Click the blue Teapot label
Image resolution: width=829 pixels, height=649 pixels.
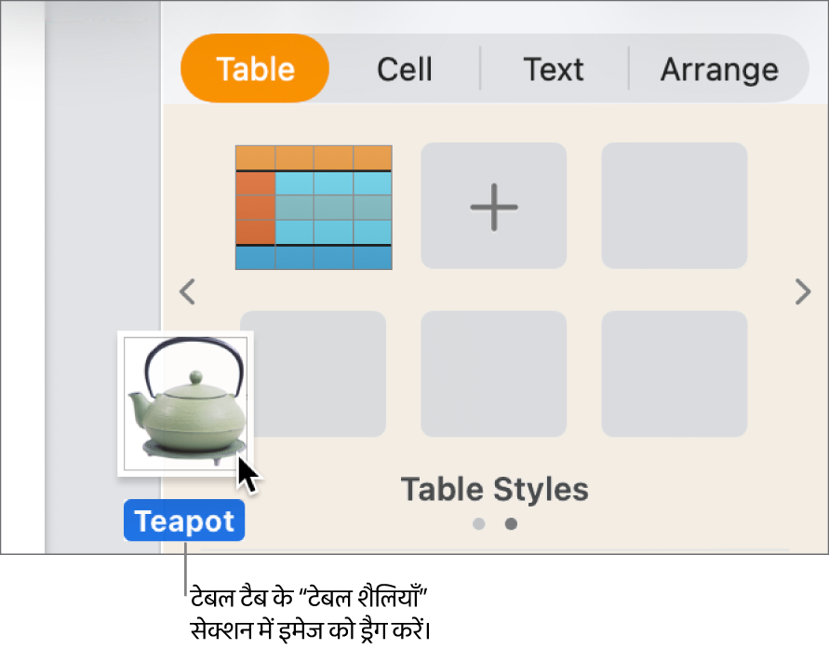pos(184,521)
